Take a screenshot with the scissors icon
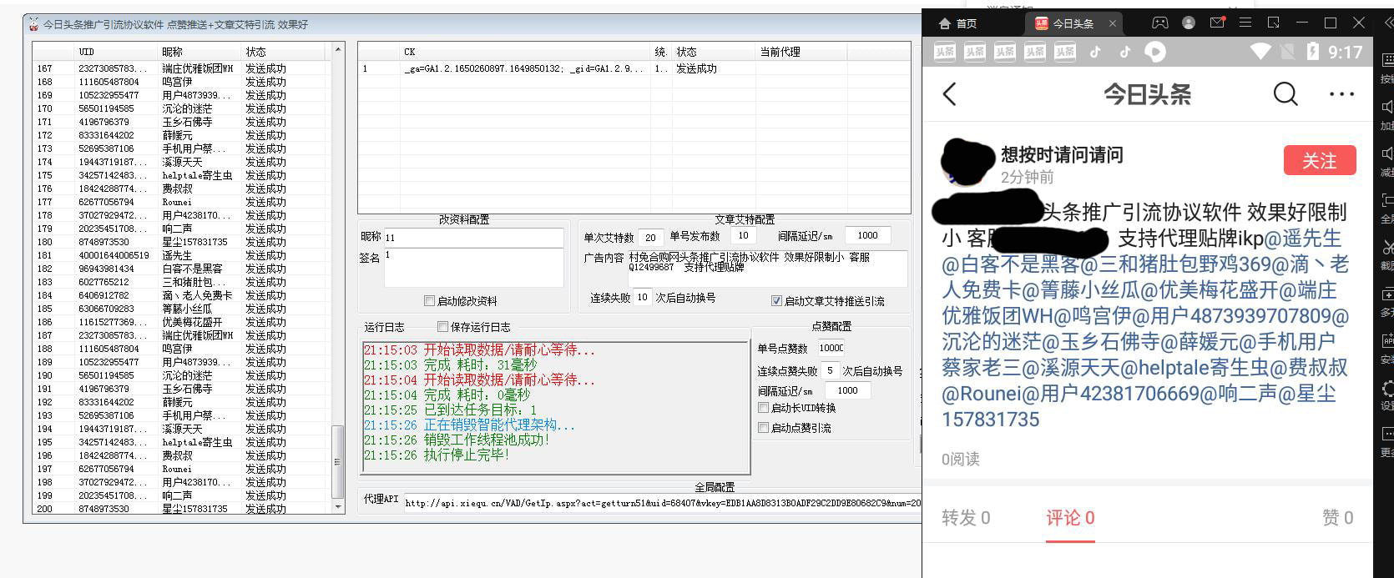This screenshot has height=578, width=1394. [x=1386, y=247]
